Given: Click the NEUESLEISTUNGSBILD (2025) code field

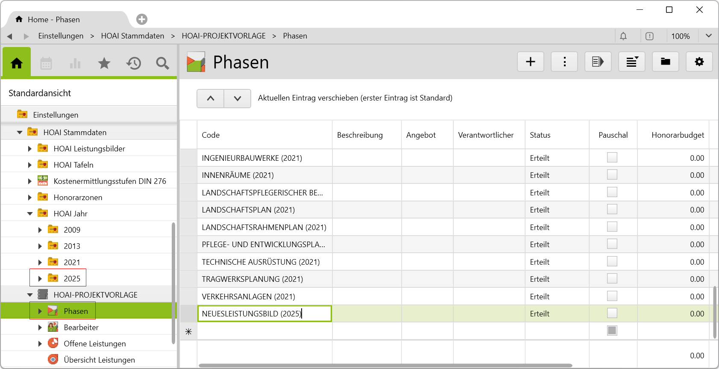Looking at the screenshot, I should tap(264, 313).
